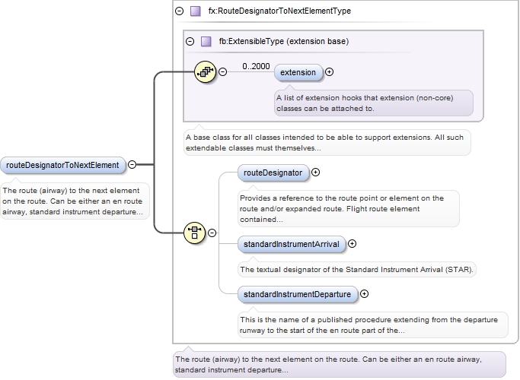This screenshot has width=520, height=380.
Task: Collapse the routeDesignatorToNextElement node
Action: click(x=132, y=164)
